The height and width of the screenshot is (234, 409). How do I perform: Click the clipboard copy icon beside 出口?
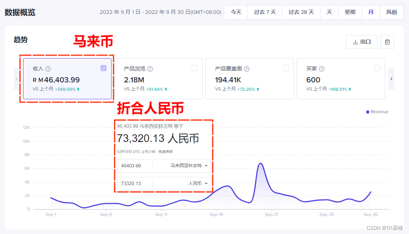pyautogui.click(x=387, y=42)
